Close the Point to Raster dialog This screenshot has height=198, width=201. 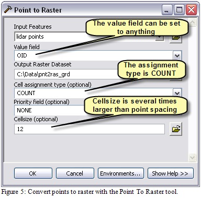coord(191,10)
